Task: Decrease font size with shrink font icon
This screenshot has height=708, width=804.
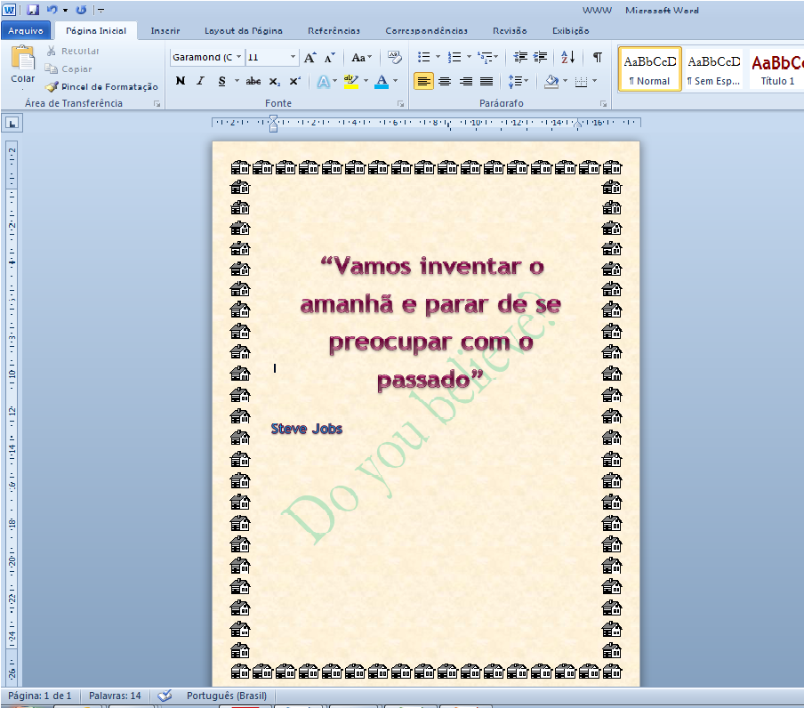Action: coord(329,58)
